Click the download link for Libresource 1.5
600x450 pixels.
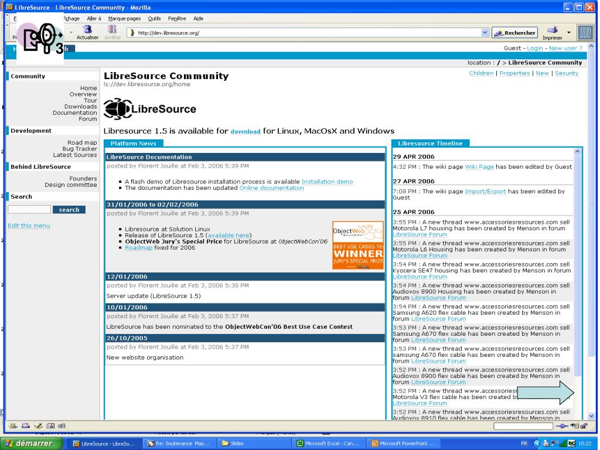(x=246, y=132)
